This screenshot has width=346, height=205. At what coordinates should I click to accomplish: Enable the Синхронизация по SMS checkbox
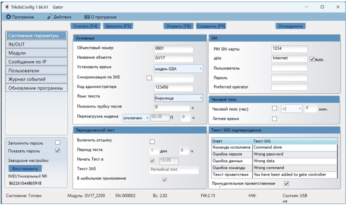pyautogui.click(x=149, y=78)
